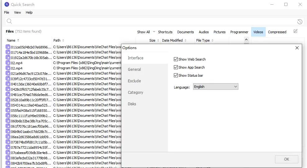Filter results by Programmer
The height and width of the screenshot is (168, 307).
(239, 32)
